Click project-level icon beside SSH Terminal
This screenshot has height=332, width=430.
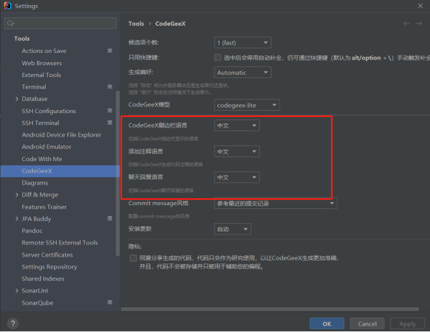click(110, 122)
